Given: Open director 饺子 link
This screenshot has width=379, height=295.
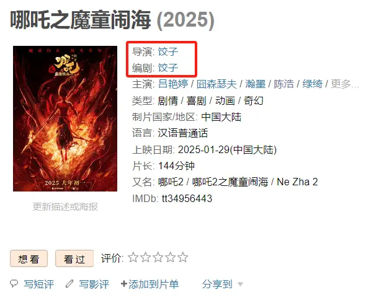Looking at the screenshot, I should (168, 51).
